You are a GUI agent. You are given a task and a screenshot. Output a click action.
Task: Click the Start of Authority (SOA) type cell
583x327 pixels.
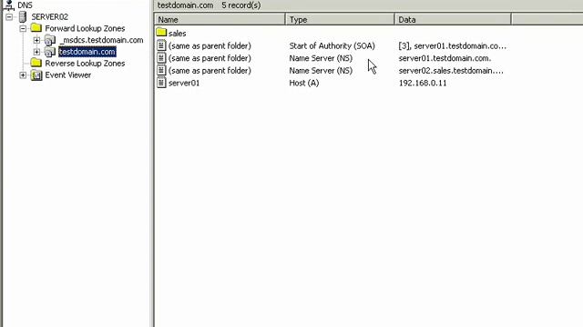[x=332, y=46]
